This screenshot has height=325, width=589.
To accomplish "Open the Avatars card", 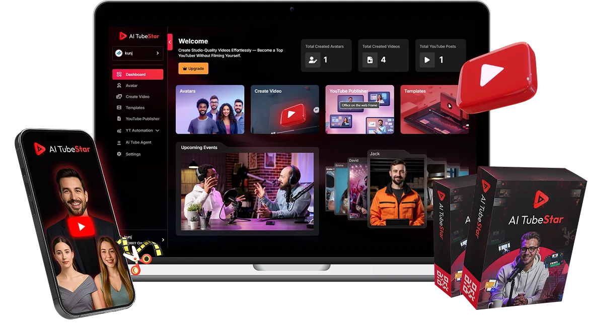I will tap(210, 109).
